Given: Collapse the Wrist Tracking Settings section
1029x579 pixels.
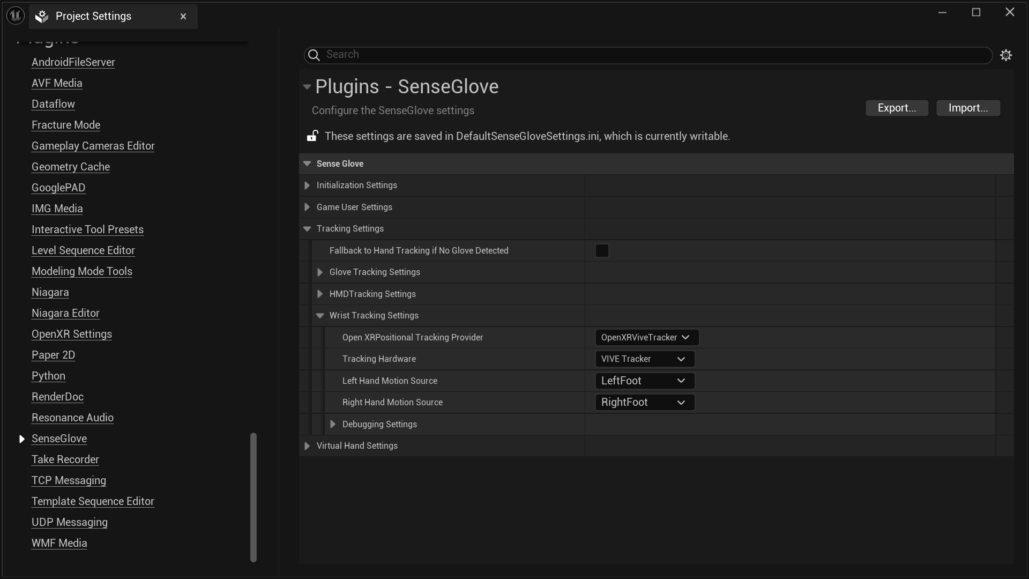Looking at the screenshot, I should (320, 316).
